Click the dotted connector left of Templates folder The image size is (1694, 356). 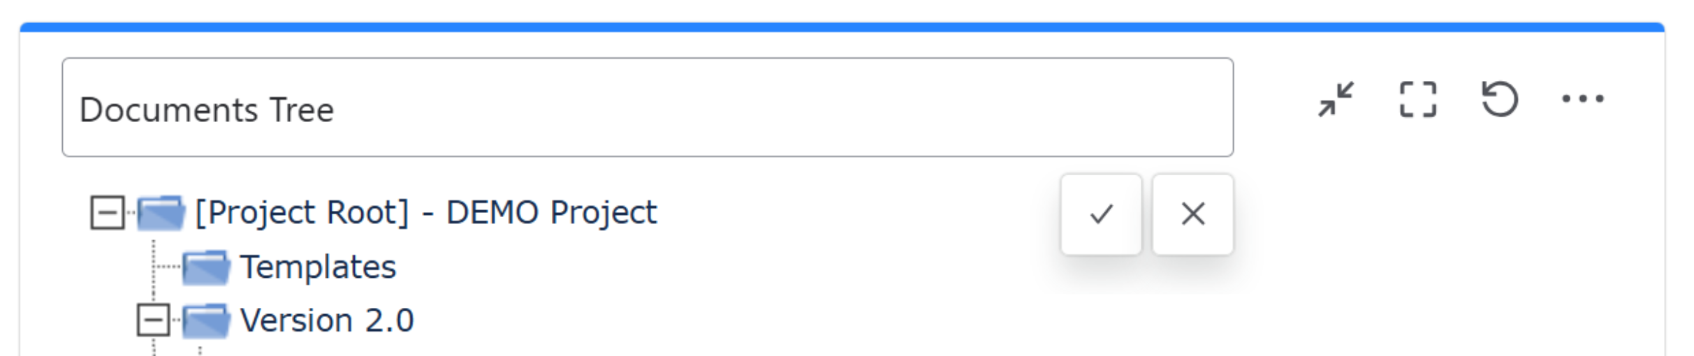(x=168, y=267)
